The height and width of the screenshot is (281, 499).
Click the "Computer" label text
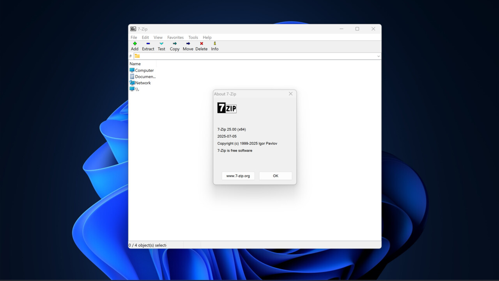point(144,71)
